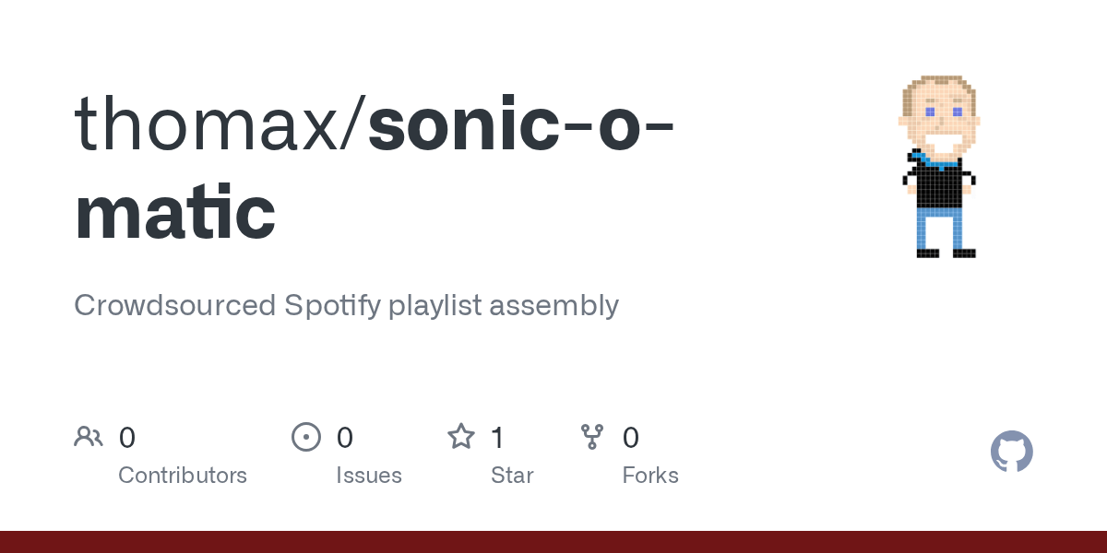Click the word matic in title
Screen dimensions: 1107x553
click(174, 212)
